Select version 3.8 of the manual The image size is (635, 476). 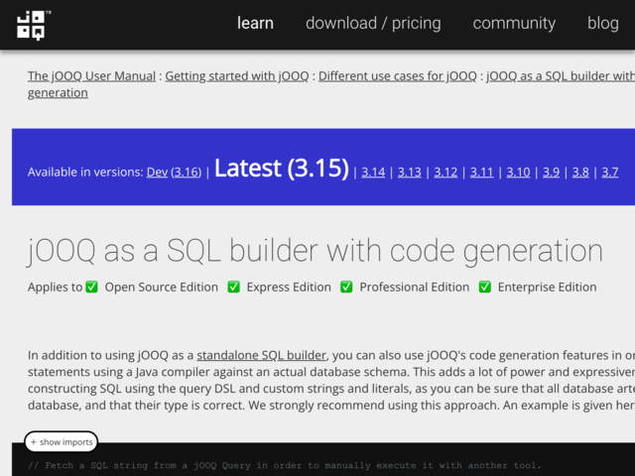click(x=580, y=172)
